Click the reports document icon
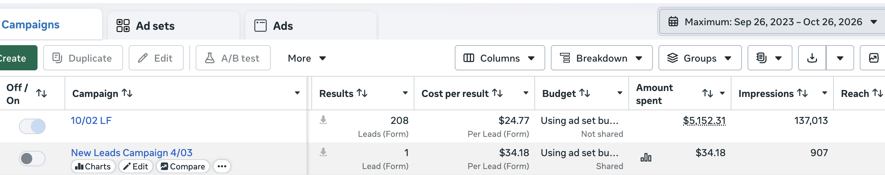885x175 pixels. [x=761, y=58]
